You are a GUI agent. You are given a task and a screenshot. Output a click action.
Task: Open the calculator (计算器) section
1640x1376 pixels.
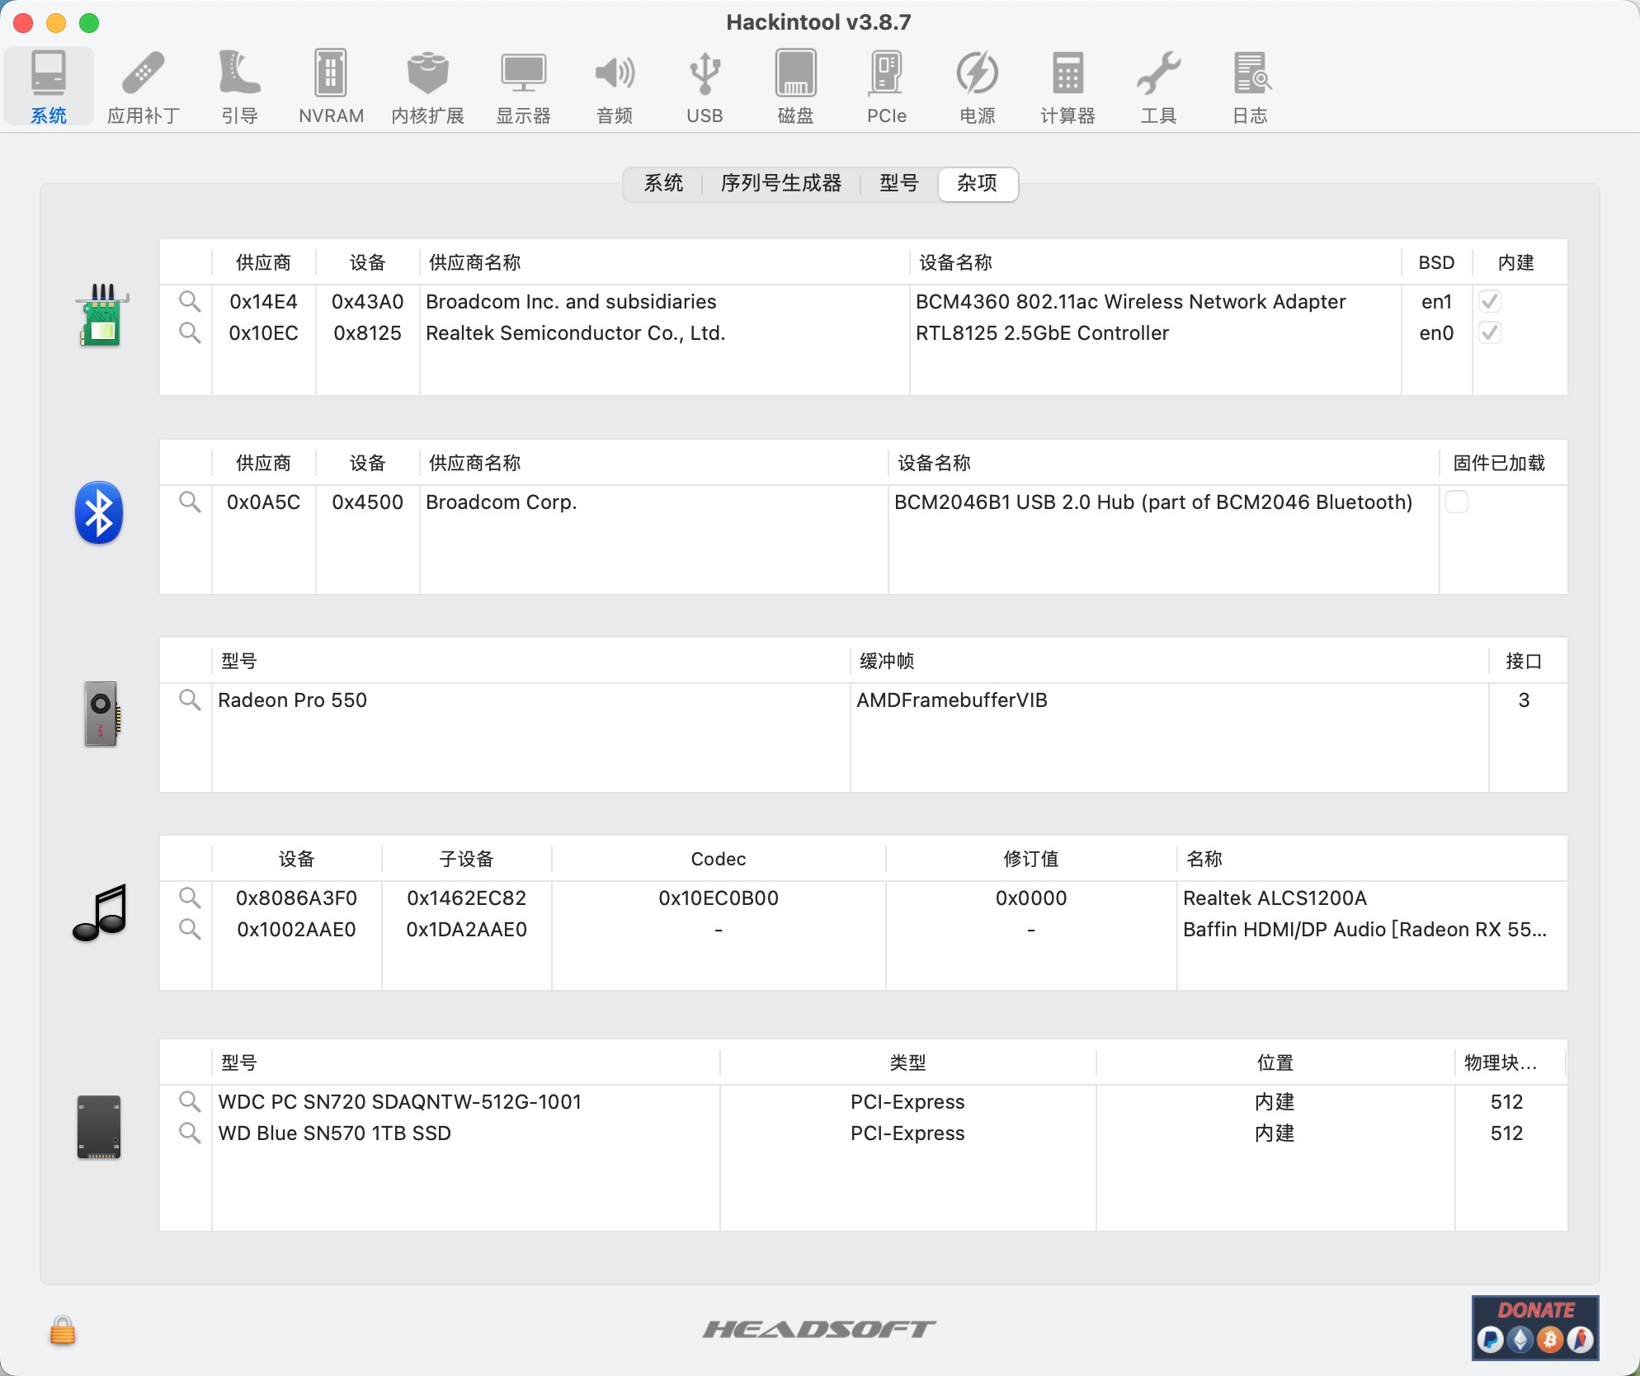coord(1067,87)
